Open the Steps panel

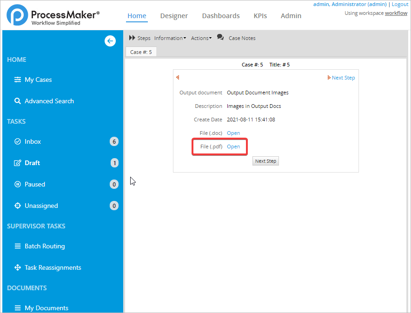click(x=139, y=38)
